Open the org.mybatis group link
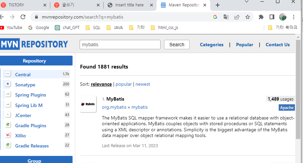The width and height of the screenshot is (303, 163). 114,107
